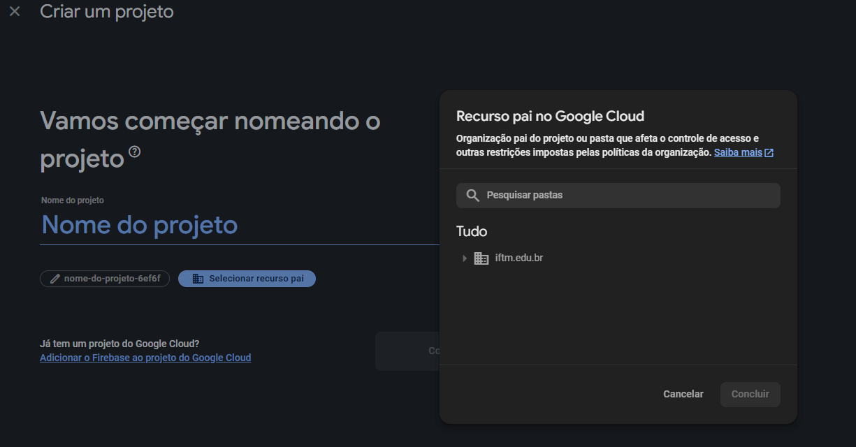The height and width of the screenshot is (447, 856).
Task: Click pencil icon on project ID chip
Action: 55,279
